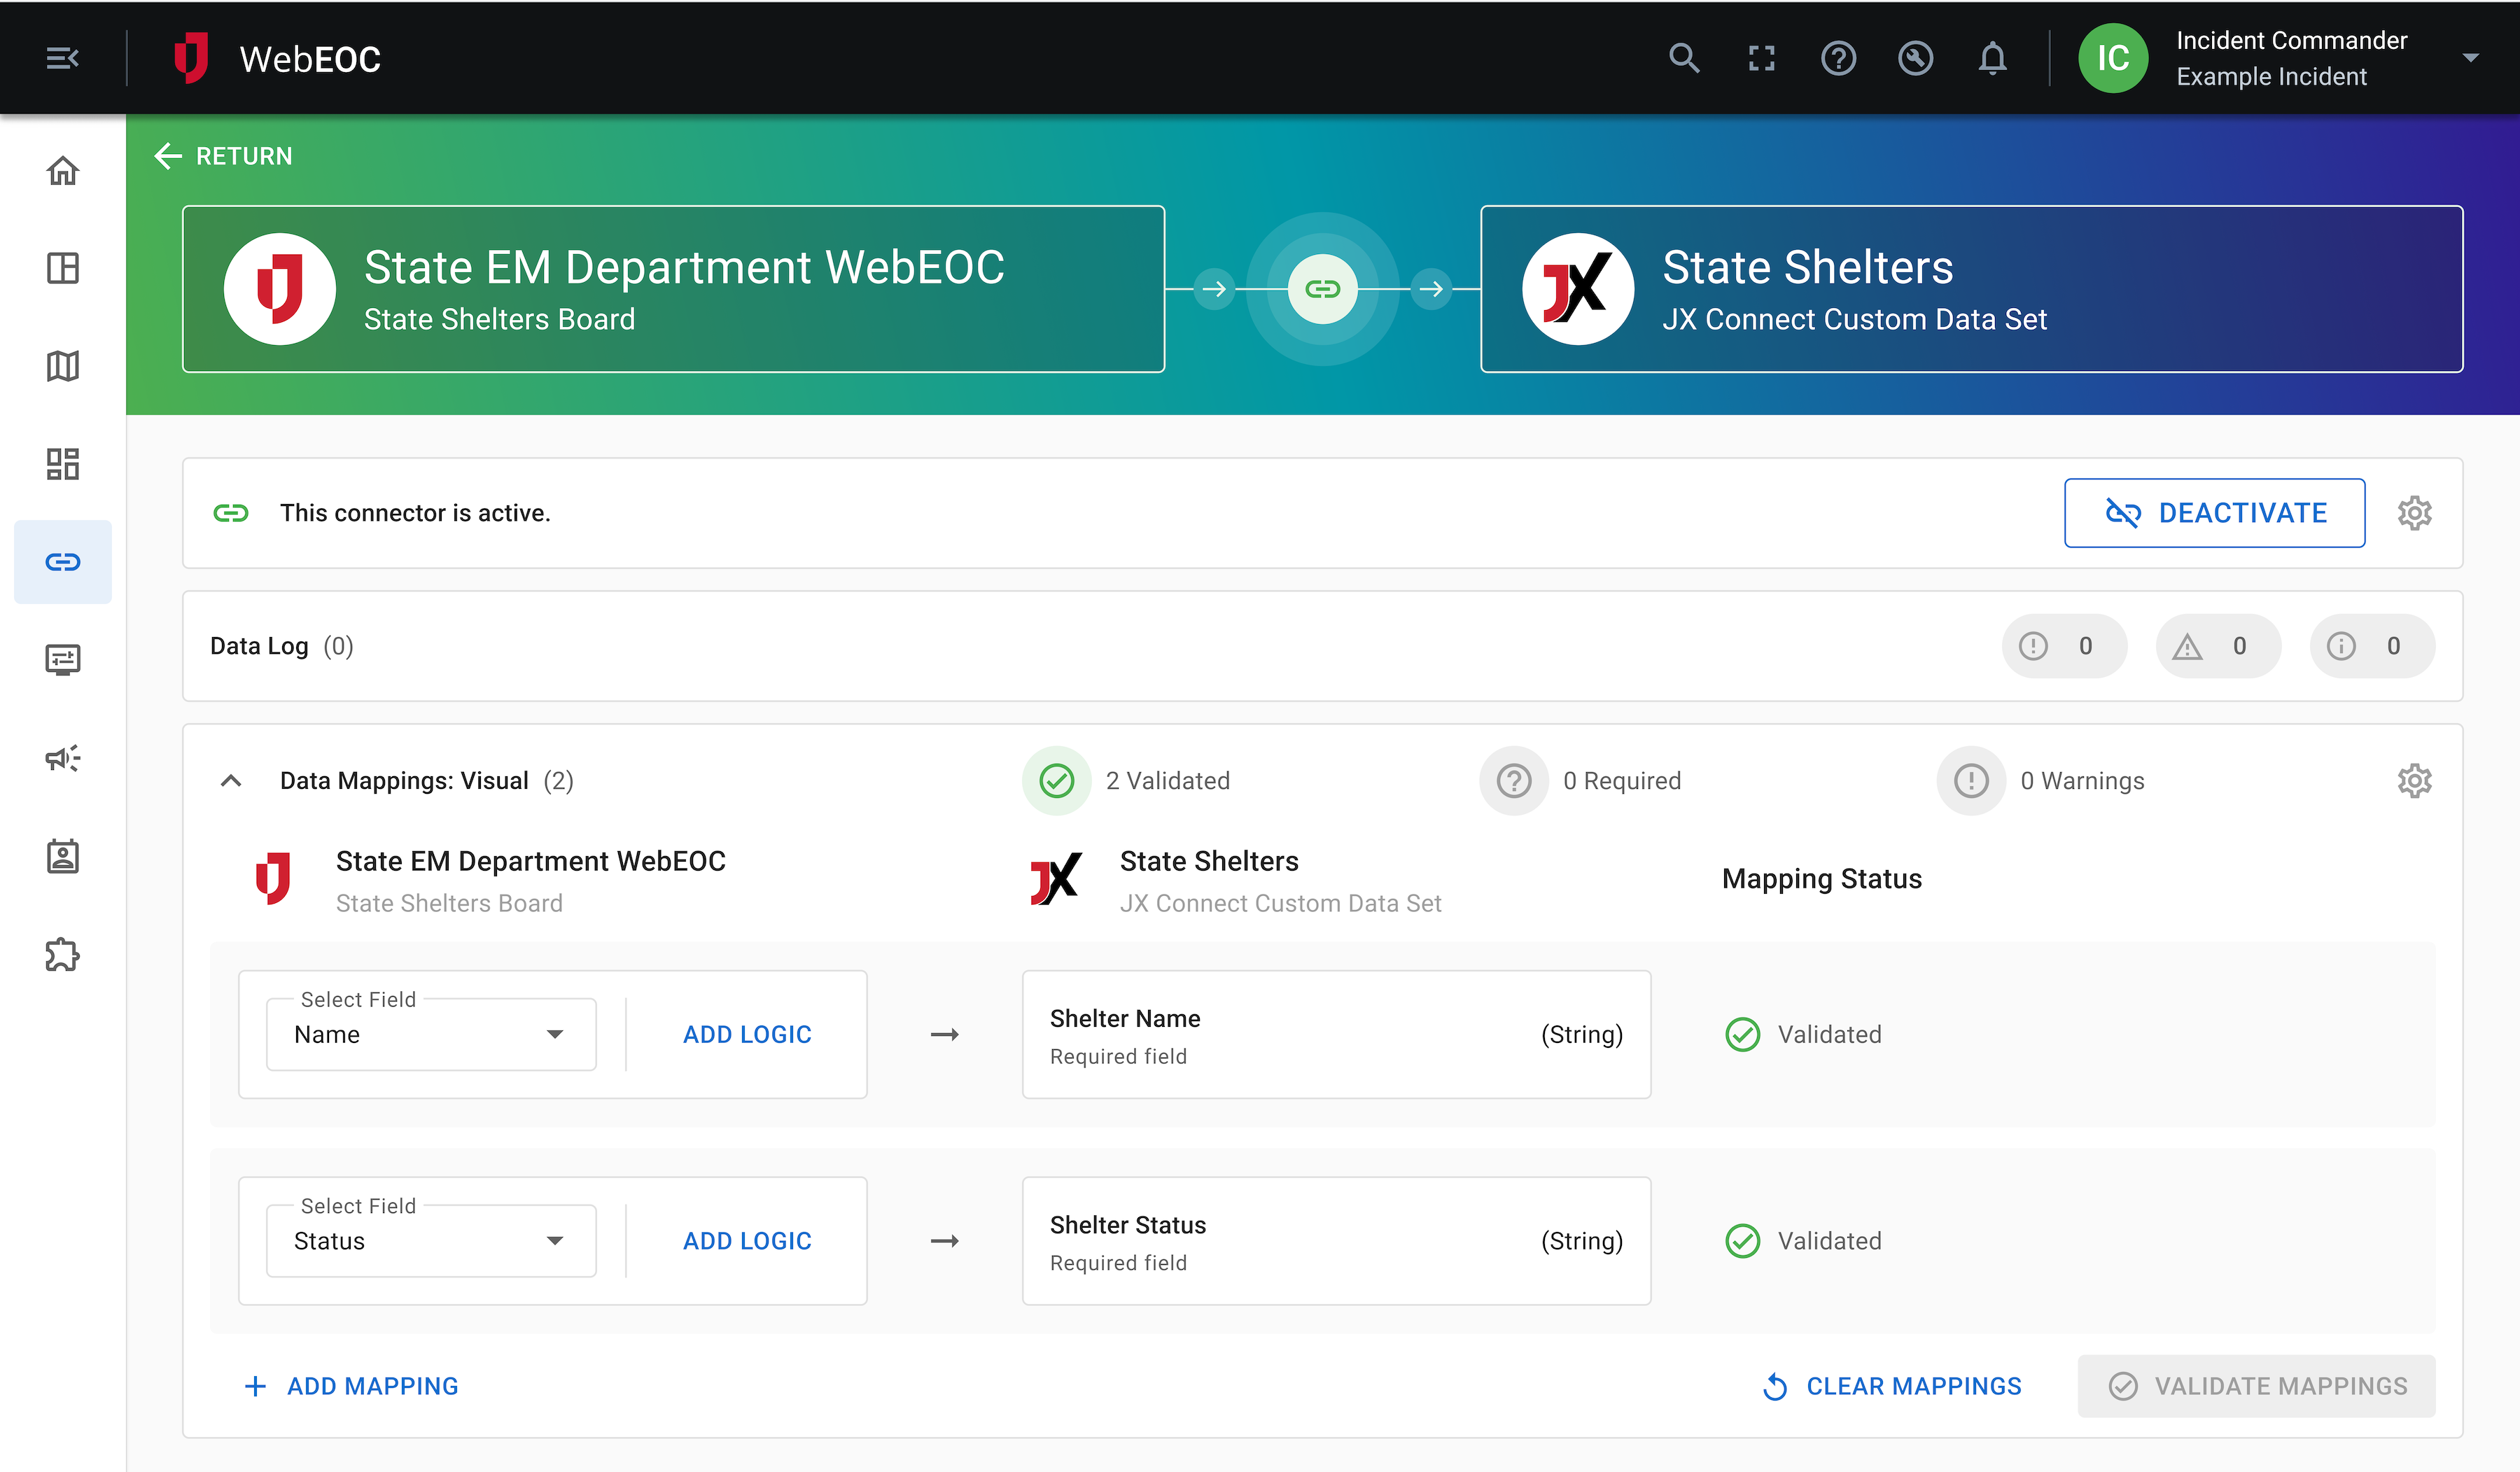This screenshot has height=1472, width=2520.
Task: Click ADD MAPPING
Action: pyautogui.click(x=351, y=1386)
